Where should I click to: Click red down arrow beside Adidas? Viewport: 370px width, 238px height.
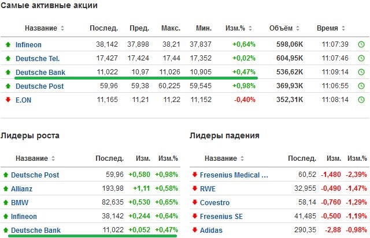195,230
